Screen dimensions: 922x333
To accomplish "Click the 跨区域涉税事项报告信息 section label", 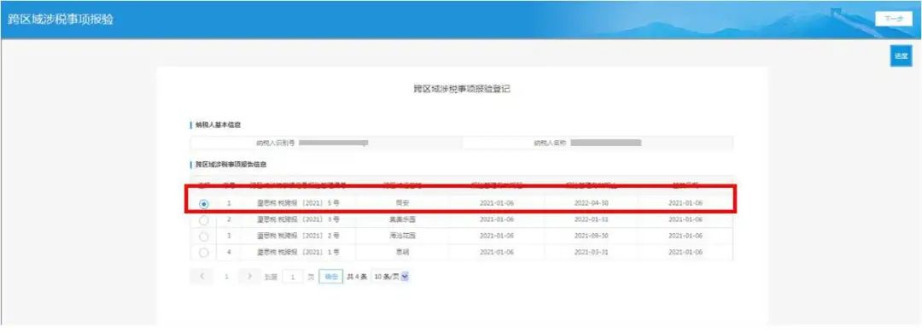I will (x=230, y=165).
